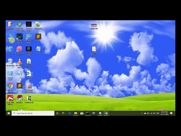181x136 pixels.
Task: Open network tray icon
Action: pos(151,113)
